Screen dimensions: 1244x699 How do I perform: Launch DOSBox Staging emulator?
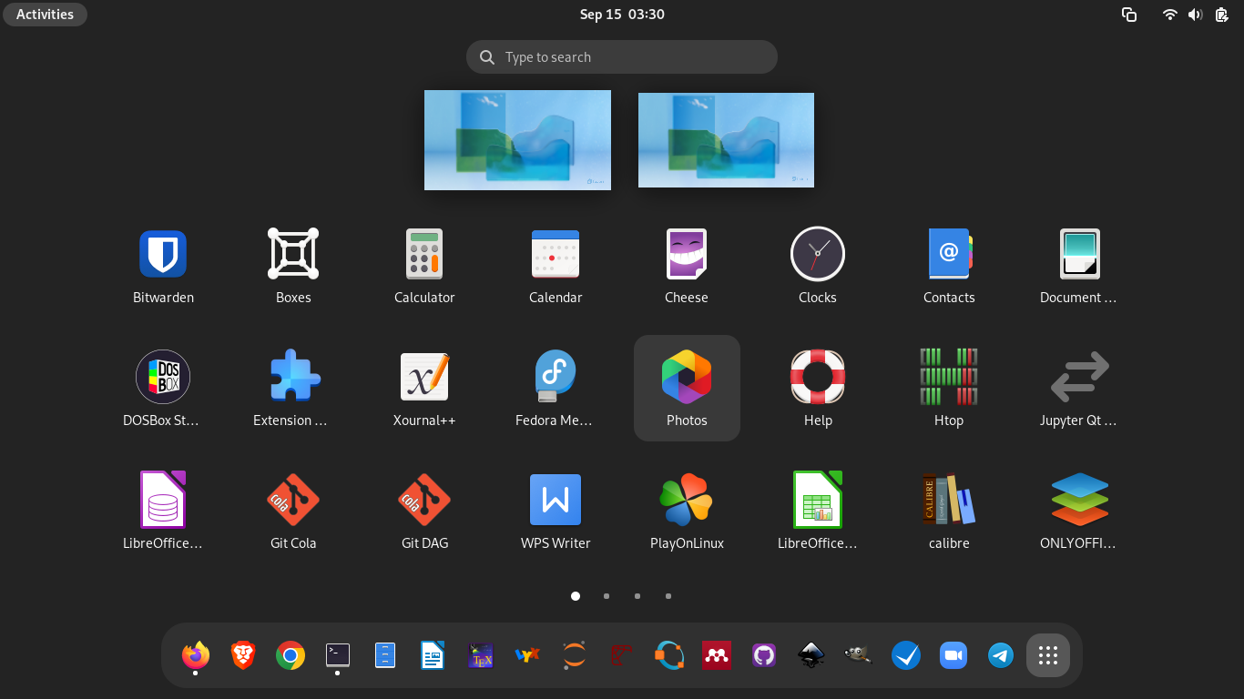163,378
